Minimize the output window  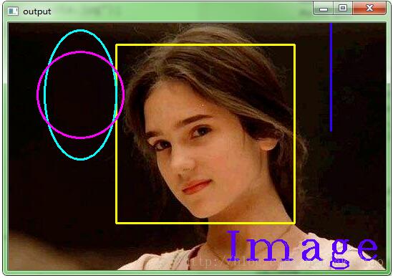coord(324,9)
